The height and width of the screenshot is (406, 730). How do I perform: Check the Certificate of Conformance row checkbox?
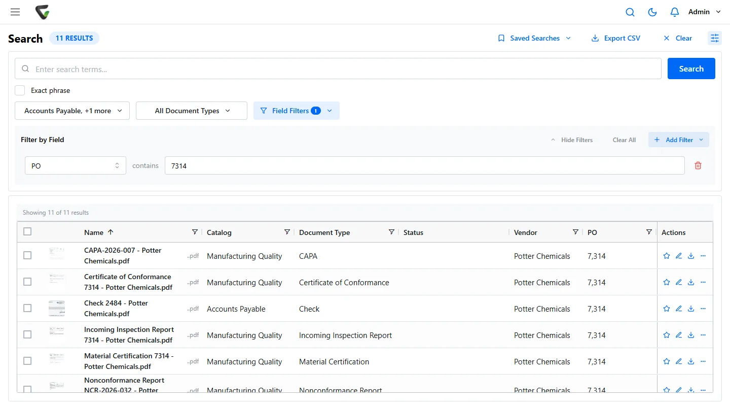(27, 282)
